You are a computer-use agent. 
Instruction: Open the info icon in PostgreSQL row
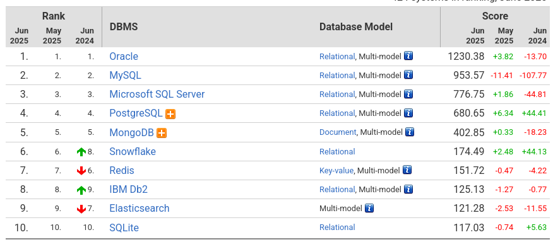pos(408,113)
